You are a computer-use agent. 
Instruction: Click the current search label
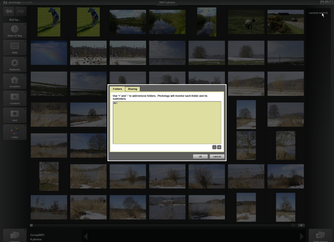[317, 13]
